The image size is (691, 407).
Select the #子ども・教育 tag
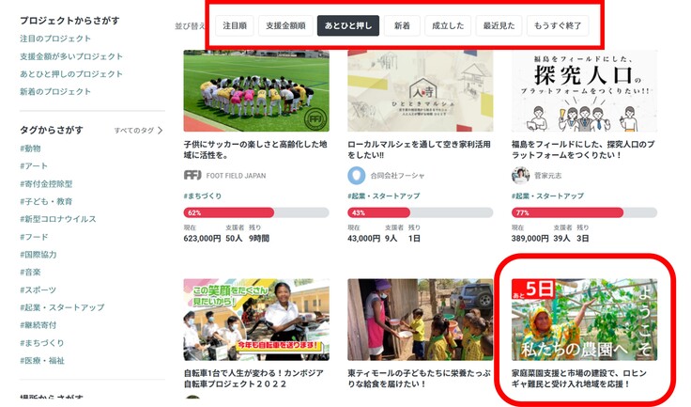click(x=46, y=201)
